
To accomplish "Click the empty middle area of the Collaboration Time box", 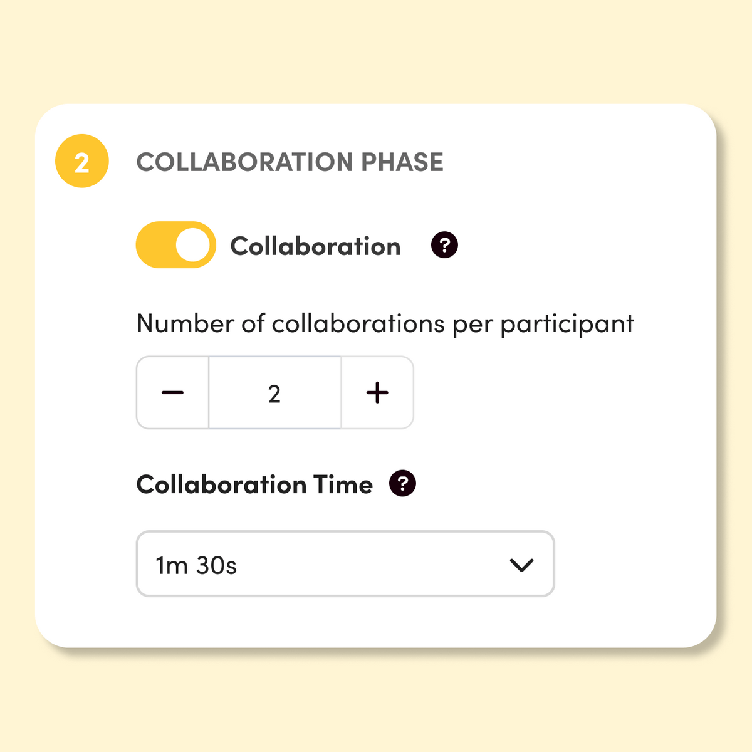I will pyautogui.click(x=370, y=564).
